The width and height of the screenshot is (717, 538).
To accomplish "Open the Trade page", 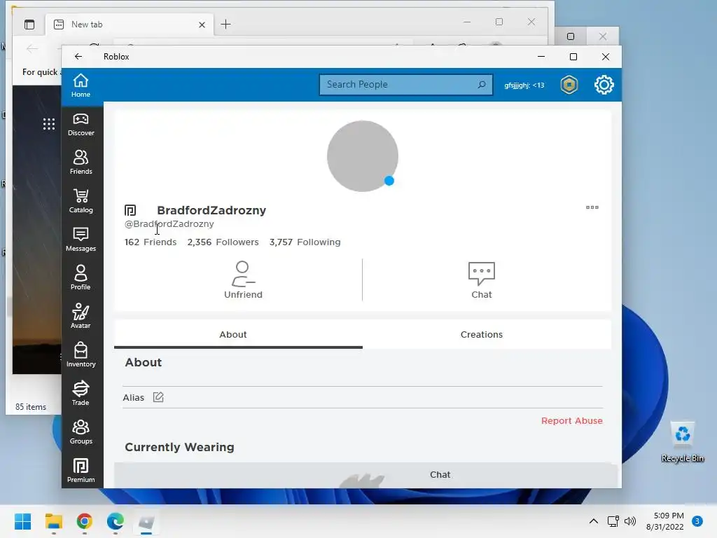I will click(81, 394).
